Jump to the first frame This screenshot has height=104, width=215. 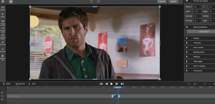click(101, 84)
